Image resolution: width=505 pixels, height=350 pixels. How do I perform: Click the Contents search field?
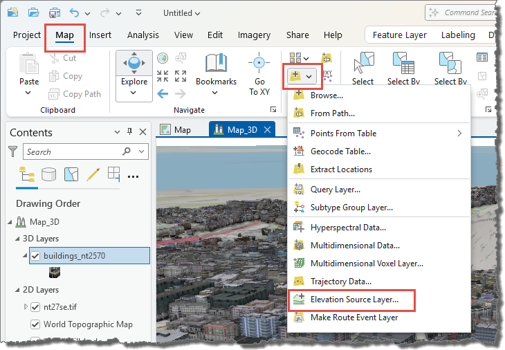pos(72,151)
